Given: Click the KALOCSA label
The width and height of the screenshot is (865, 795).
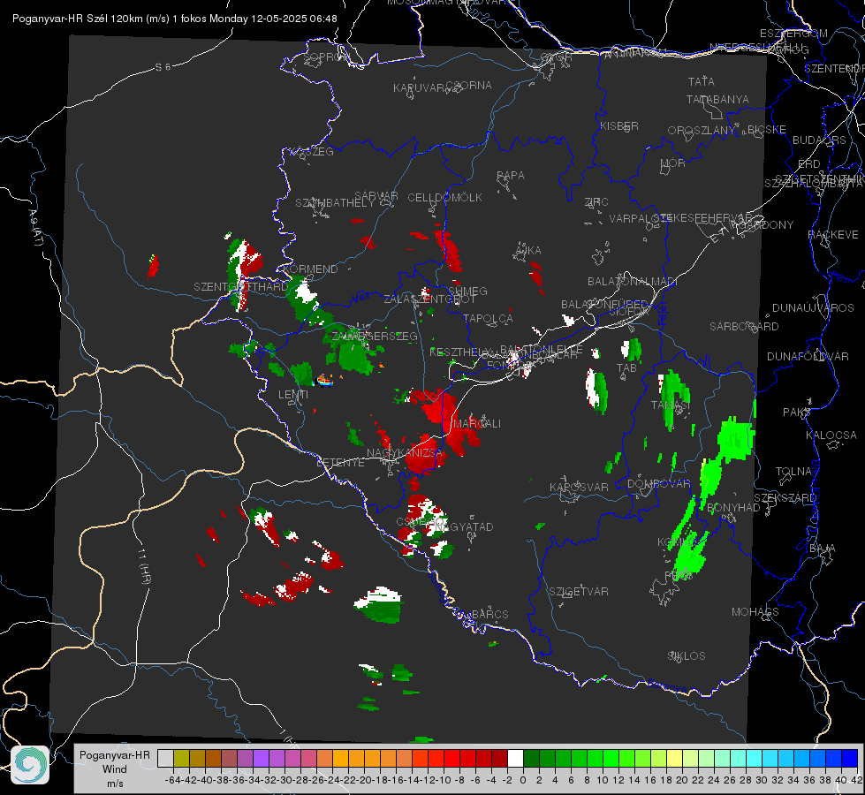Looking at the screenshot, I should tap(831, 435).
